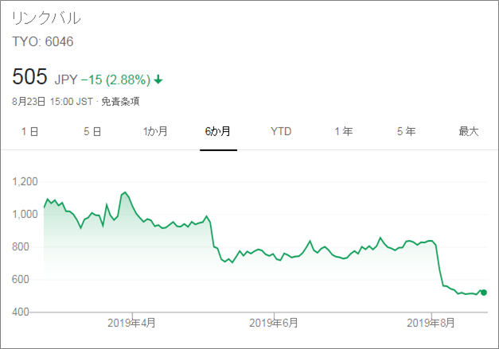The height and width of the screenshot is (349, 499).
Task: Click the green down arrow price indicator
Action: coord(158,79)
